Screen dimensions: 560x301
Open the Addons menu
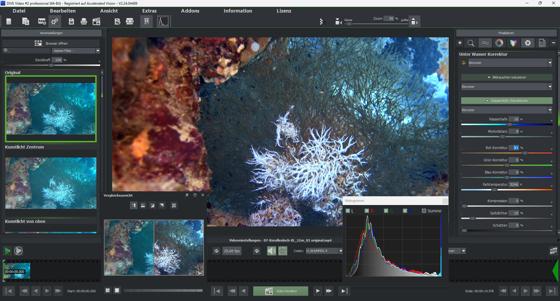click(x=190, y=11)
